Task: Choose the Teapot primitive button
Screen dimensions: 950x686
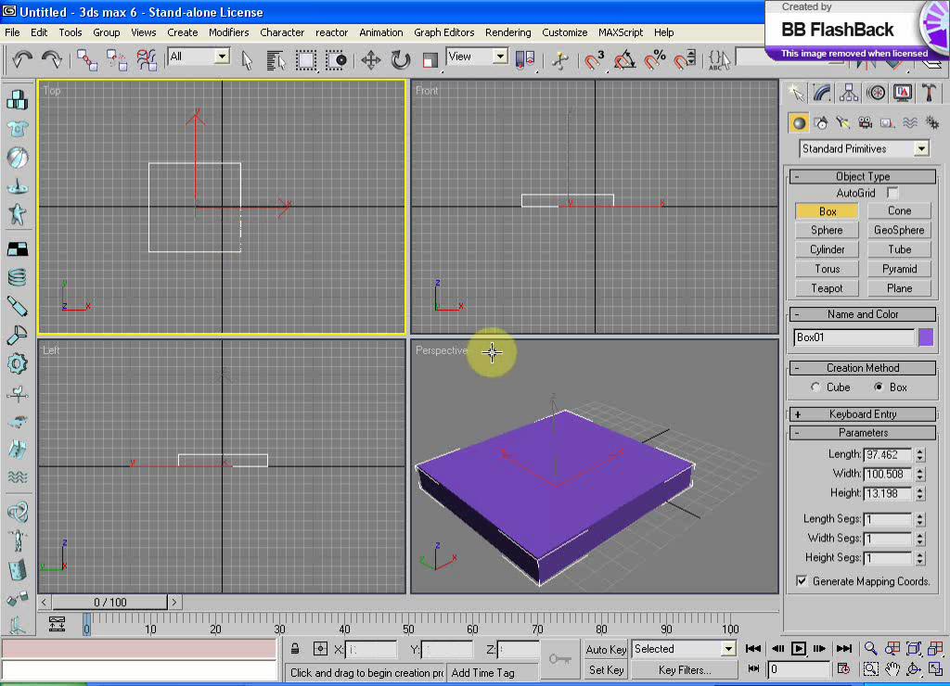Action: pos(827,288)
